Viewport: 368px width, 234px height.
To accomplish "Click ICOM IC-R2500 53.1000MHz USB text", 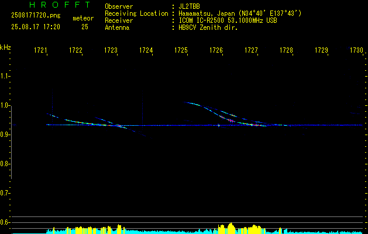I will pyautogui.click(x=228, y=20).
